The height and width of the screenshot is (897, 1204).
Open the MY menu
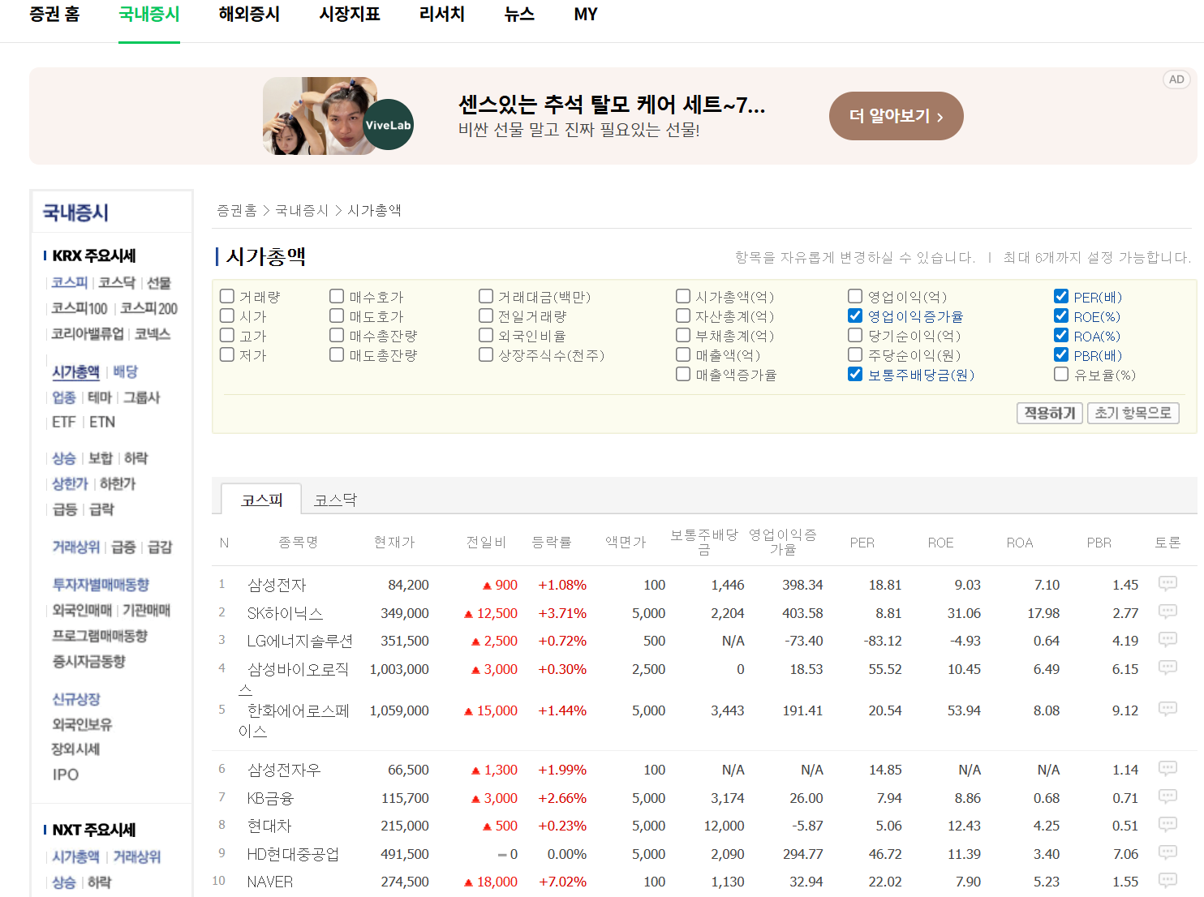pyautogui.click(x=586, y=14)
